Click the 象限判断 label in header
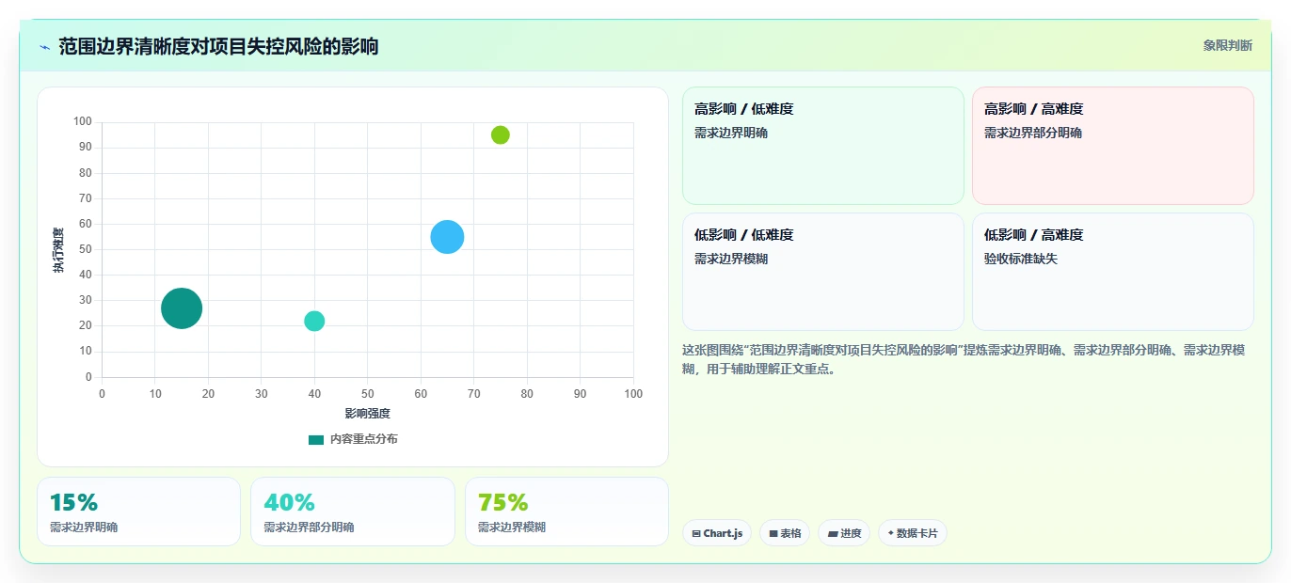 pos(1227,45)
